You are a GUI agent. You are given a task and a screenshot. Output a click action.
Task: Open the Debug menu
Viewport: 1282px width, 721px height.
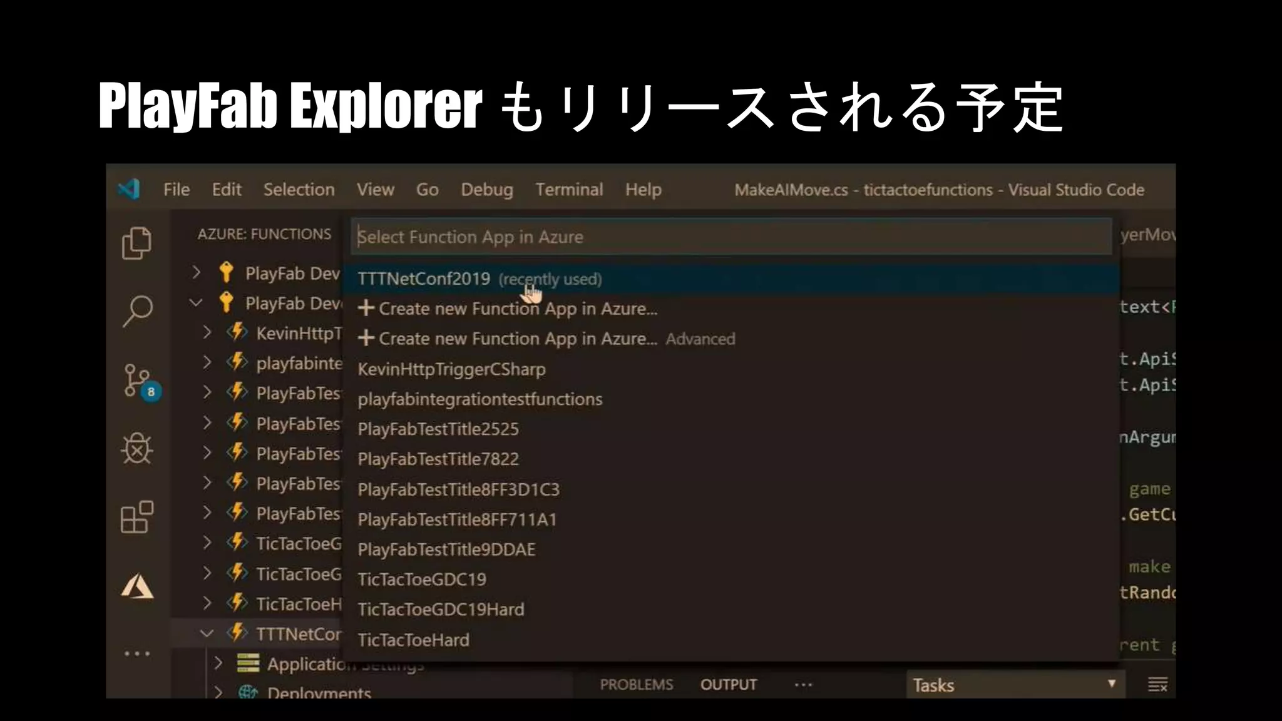pyautogui.click(x=487, y=190)
